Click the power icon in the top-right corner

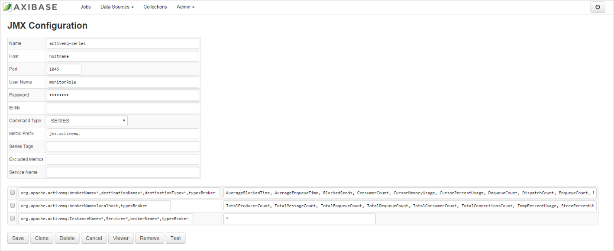pyautogui.click(x=598, y=6)
